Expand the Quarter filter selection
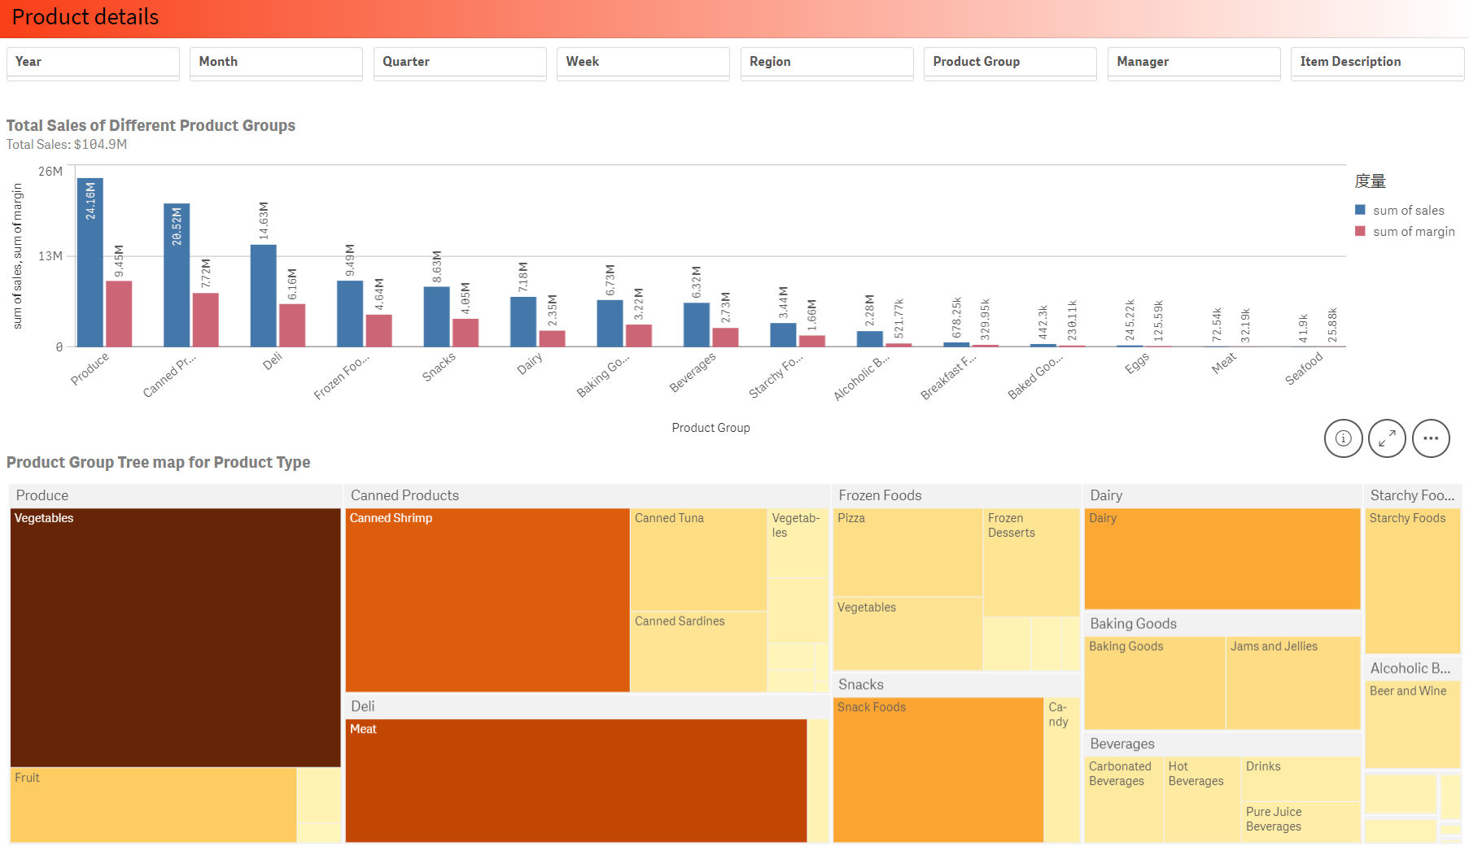The width and height of the screenshot is (1469, 850). (x=460, y=63)
